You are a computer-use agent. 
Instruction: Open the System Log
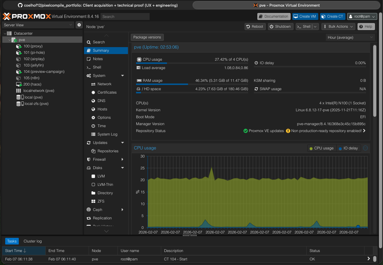[106, 134]
